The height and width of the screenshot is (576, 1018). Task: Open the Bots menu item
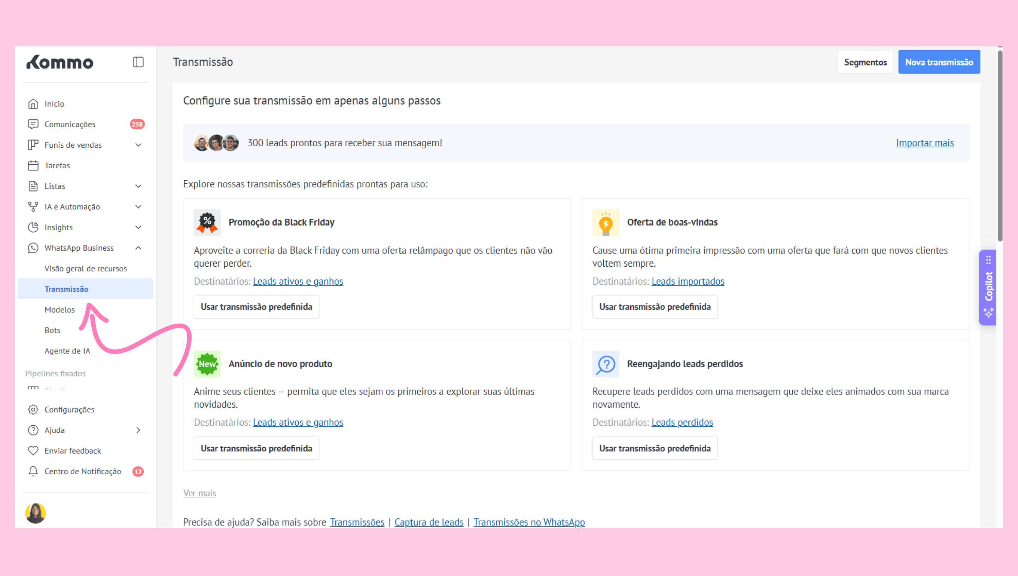click(x=52, y=330)
